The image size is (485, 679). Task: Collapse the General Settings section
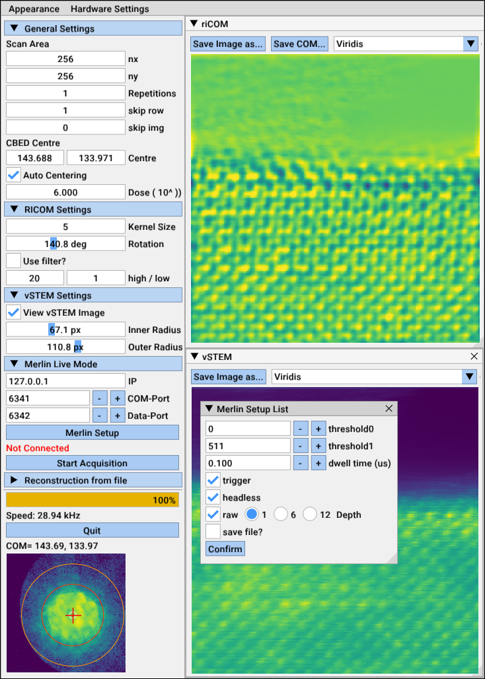[x=93, y=29]
